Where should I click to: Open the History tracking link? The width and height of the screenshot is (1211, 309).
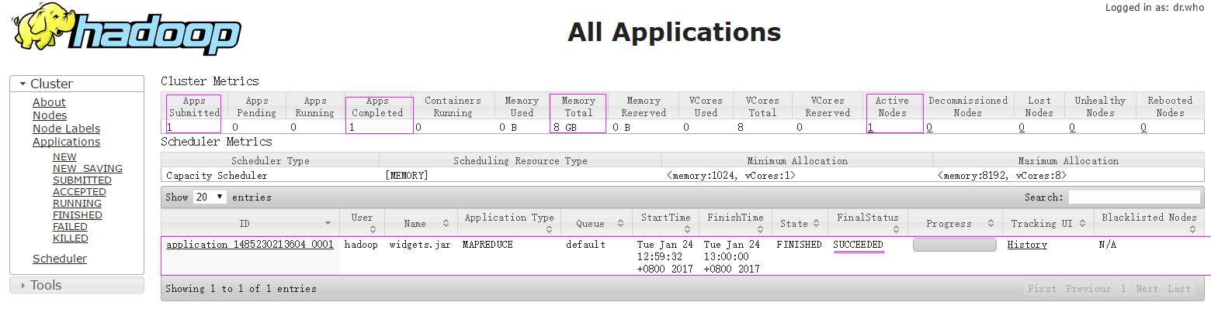coord(1027,245)
